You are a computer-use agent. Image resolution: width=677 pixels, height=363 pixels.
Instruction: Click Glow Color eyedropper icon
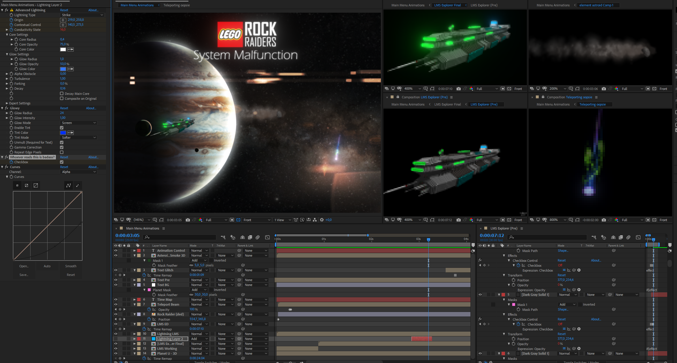pyautogui.click(x=71, y=69)
